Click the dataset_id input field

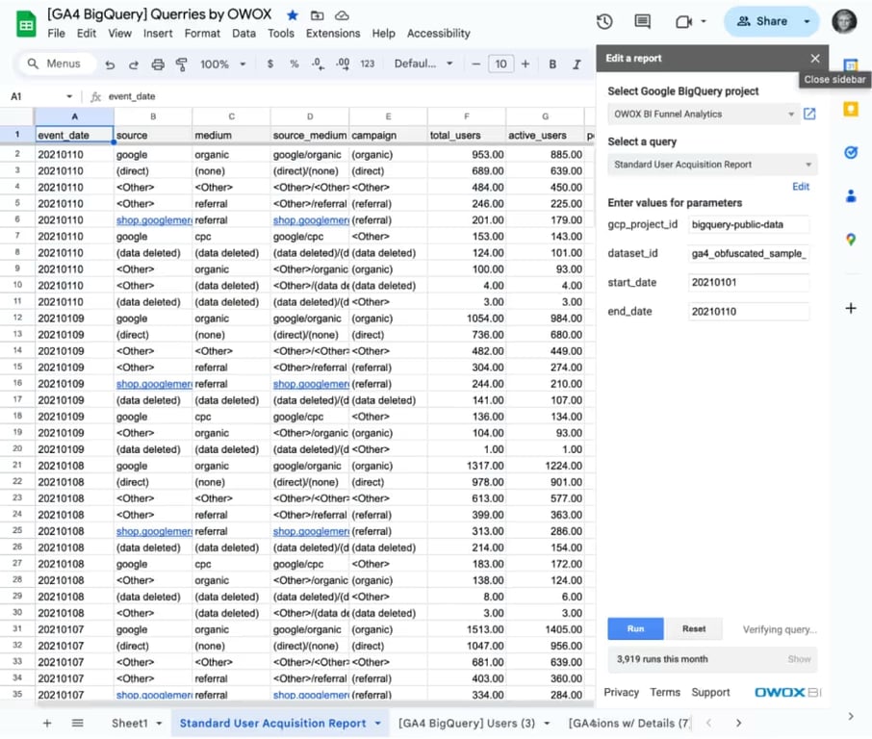tap(749, 254)
